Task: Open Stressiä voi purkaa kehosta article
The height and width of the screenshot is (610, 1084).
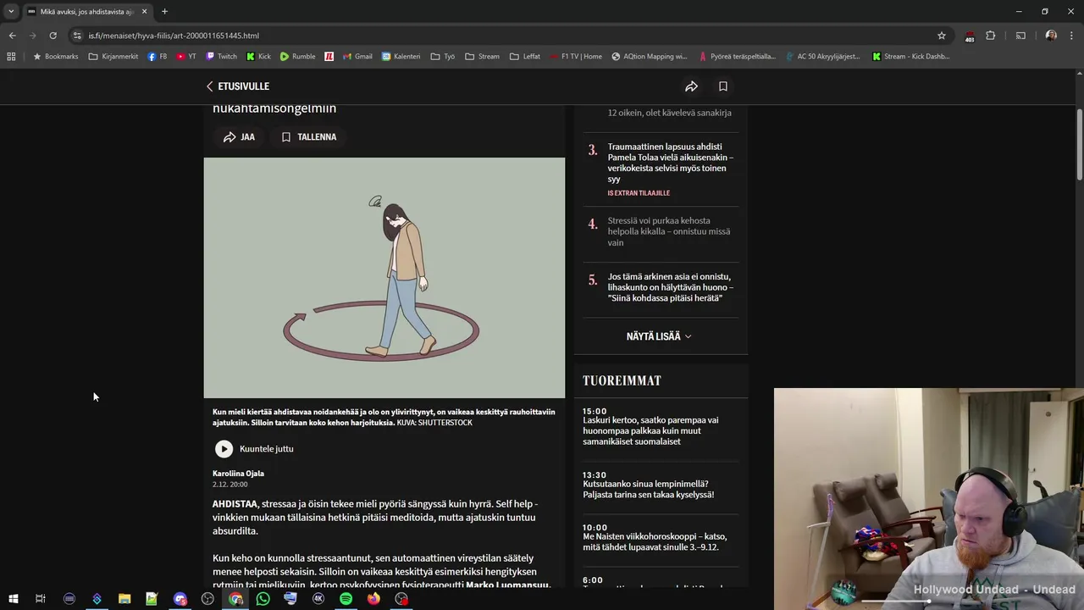Action: (668, 231)
